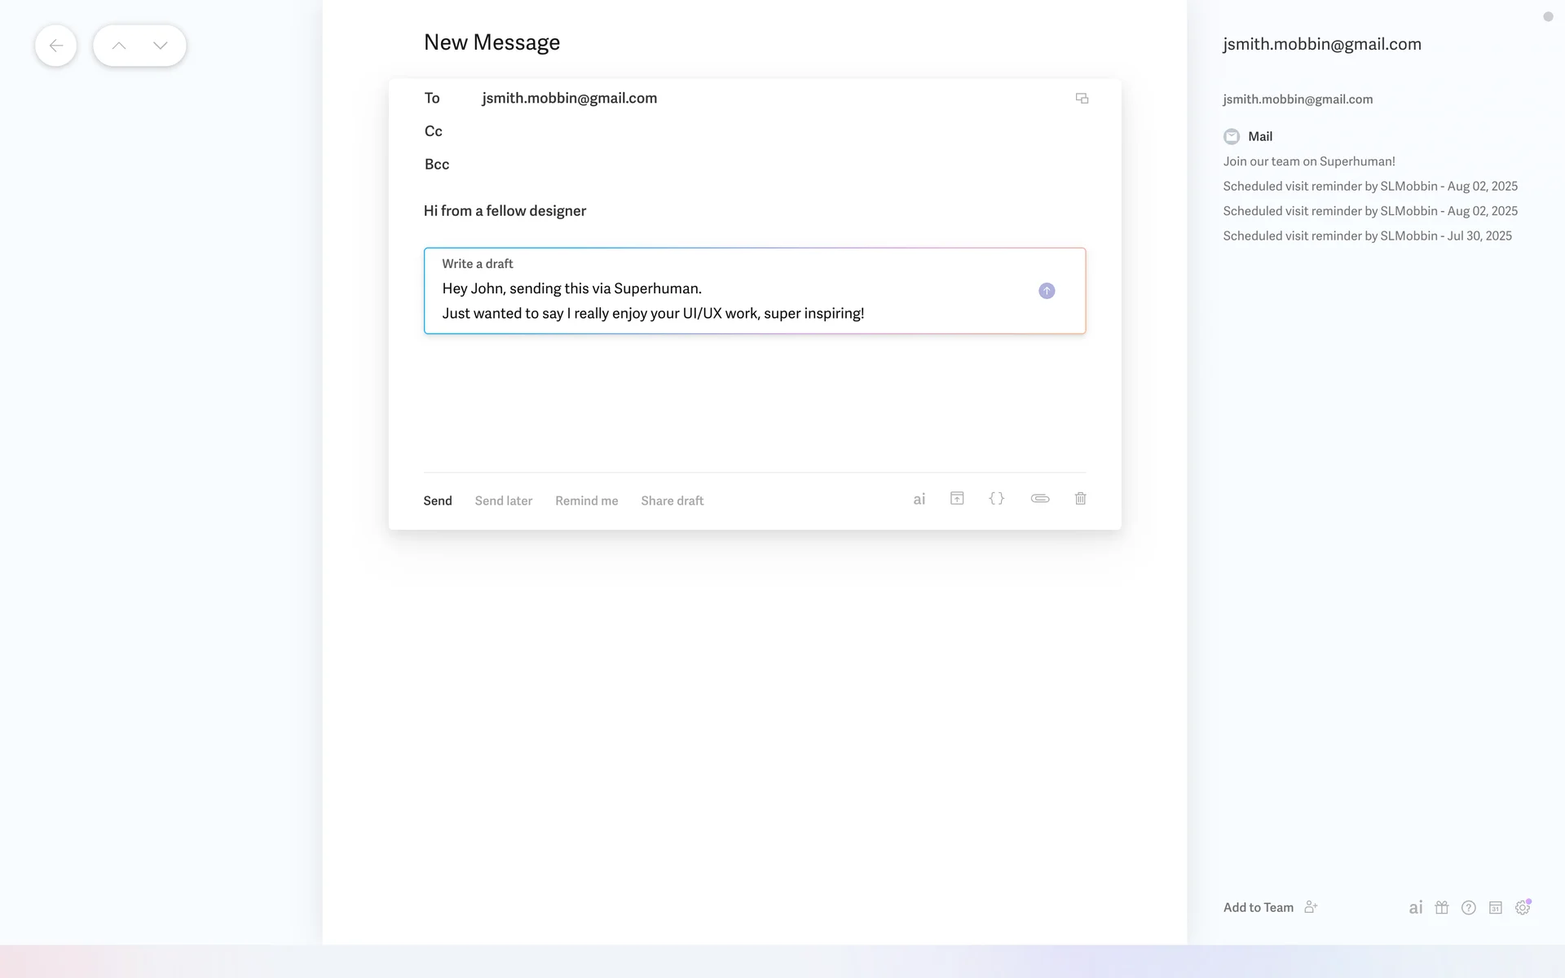
Task: Click Share draft link
Action: tap(672, 501)
